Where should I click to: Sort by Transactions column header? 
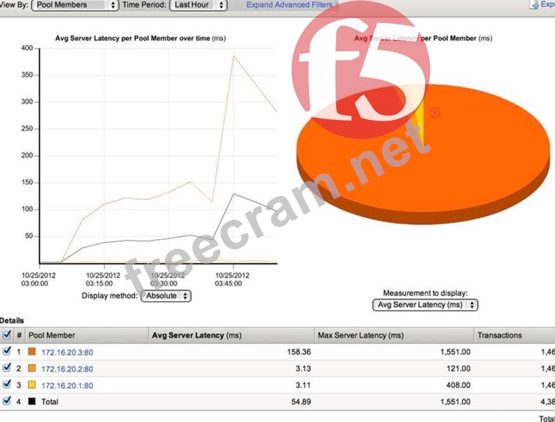pyautogui.click(x=515, y=335)
